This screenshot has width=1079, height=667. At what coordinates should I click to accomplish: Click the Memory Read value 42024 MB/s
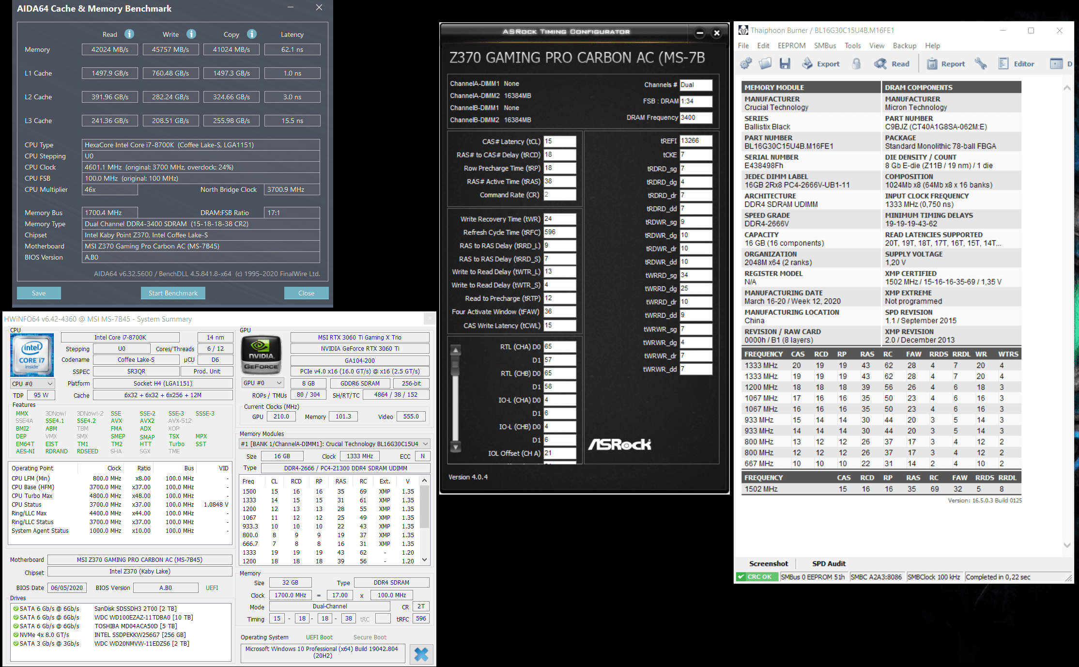(x=110, y=49)
